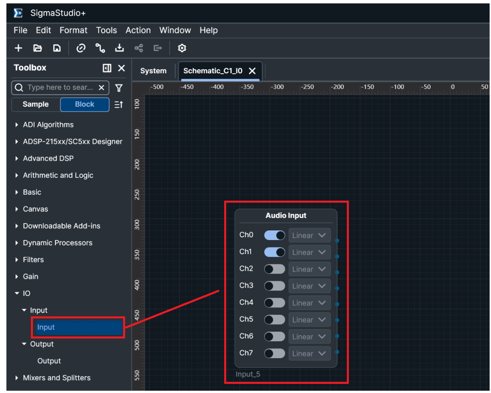The image size is (491, 393).
Task: Click the SigmaStudio+ logo icon
Action: click(18, 13)
